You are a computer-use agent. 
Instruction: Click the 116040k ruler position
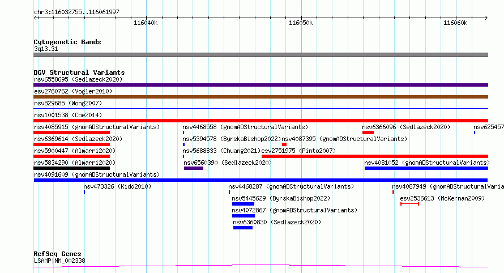pos(146,23)
